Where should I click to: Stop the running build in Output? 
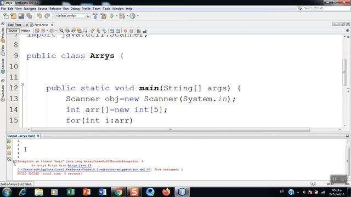[9, 153]
